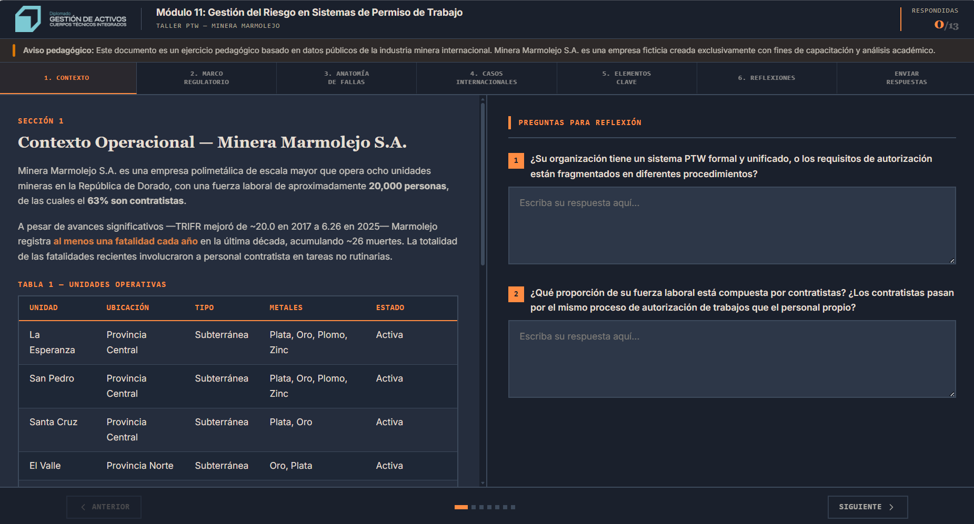Viewport: 974px width, 524px height.
Task: Click the left panel vertical scrollbar thumb
Action: [x=483, y=184]
